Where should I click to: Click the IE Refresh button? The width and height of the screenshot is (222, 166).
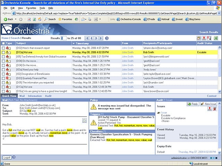tap(34, 19)
